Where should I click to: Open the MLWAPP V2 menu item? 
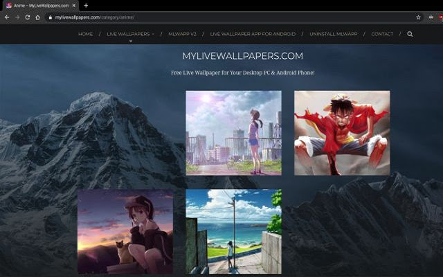coord(182,34)
